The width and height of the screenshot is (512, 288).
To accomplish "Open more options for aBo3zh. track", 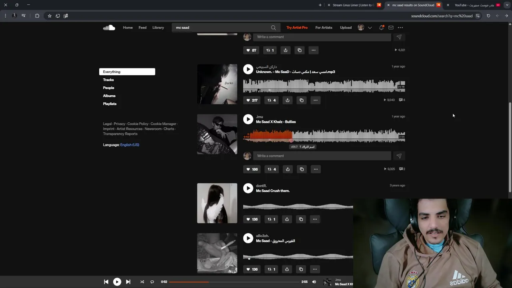I will pyautogui.click(x=315, y=269).
